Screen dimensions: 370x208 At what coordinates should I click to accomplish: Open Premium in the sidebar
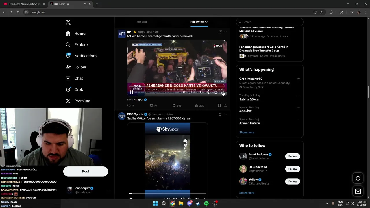pos(78,101)
